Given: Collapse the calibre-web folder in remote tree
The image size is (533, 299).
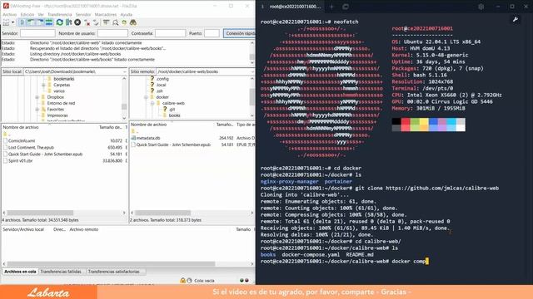Looking at the screenshot, I should pos(152,103).
